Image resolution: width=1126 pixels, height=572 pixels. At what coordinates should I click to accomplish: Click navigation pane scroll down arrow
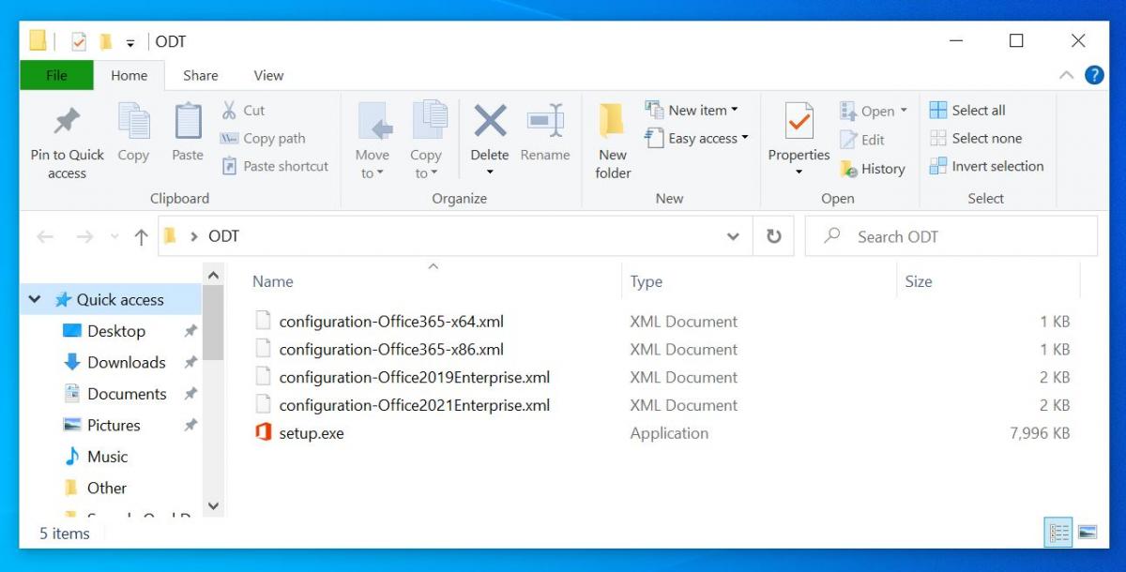213,506
